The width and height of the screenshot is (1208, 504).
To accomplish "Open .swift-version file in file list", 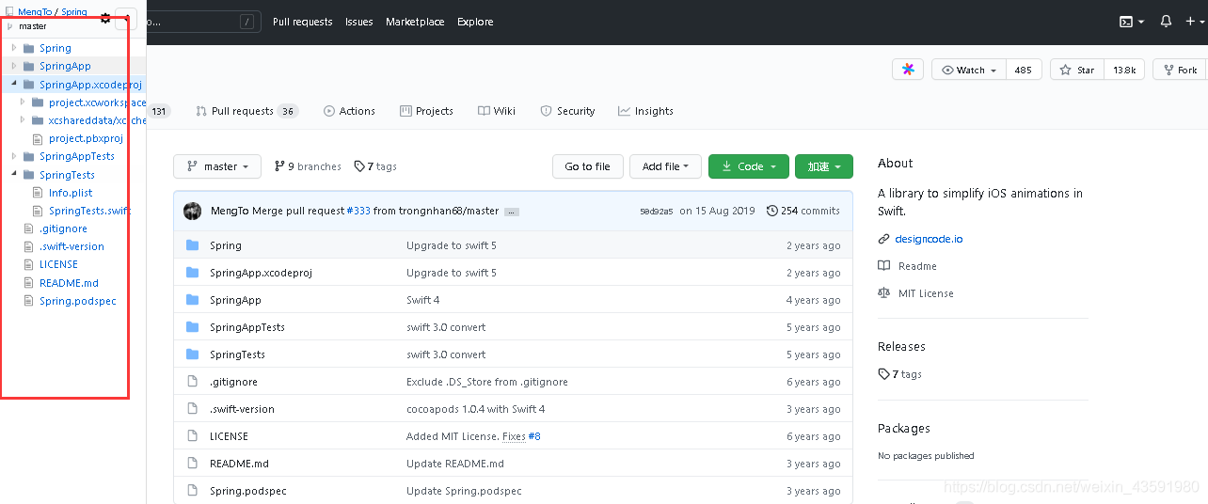I will click(242, 409).
